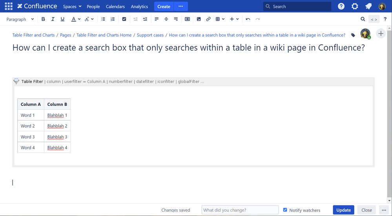
Task: Open the Create more options ellipsis
Action: (181, 6)
